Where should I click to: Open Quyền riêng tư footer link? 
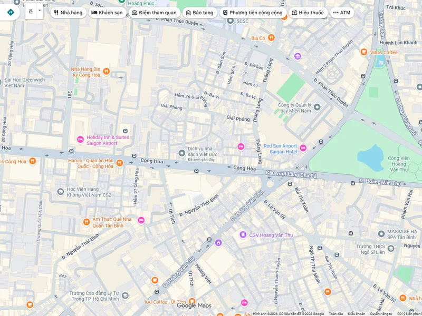point(381,314)
